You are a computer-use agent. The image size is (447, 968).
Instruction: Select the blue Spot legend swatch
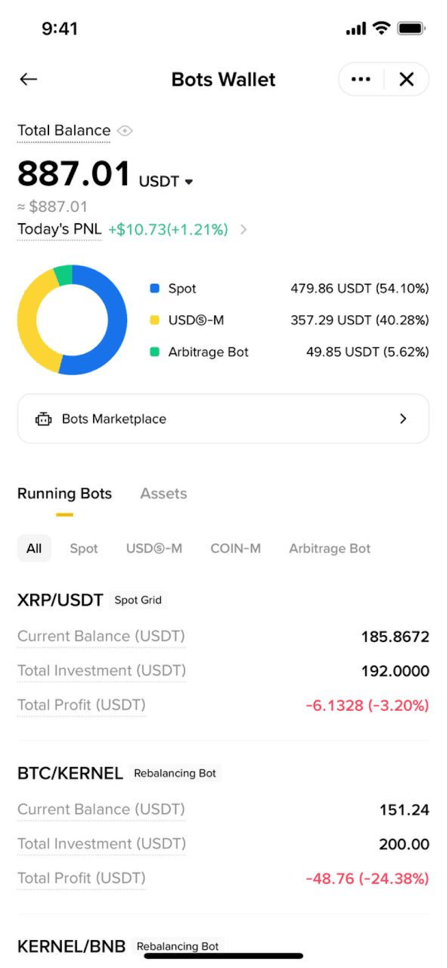tap(155, 289)
